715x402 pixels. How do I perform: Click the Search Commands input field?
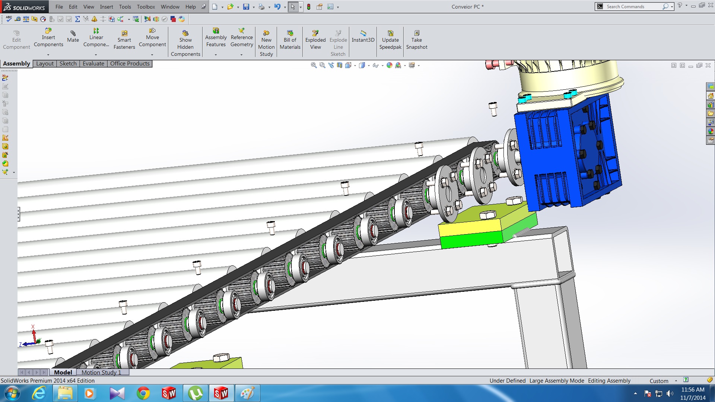pos(632,7)
